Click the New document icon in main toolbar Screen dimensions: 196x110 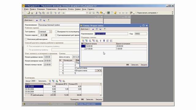pyautogui.click(x=25, y=13)
